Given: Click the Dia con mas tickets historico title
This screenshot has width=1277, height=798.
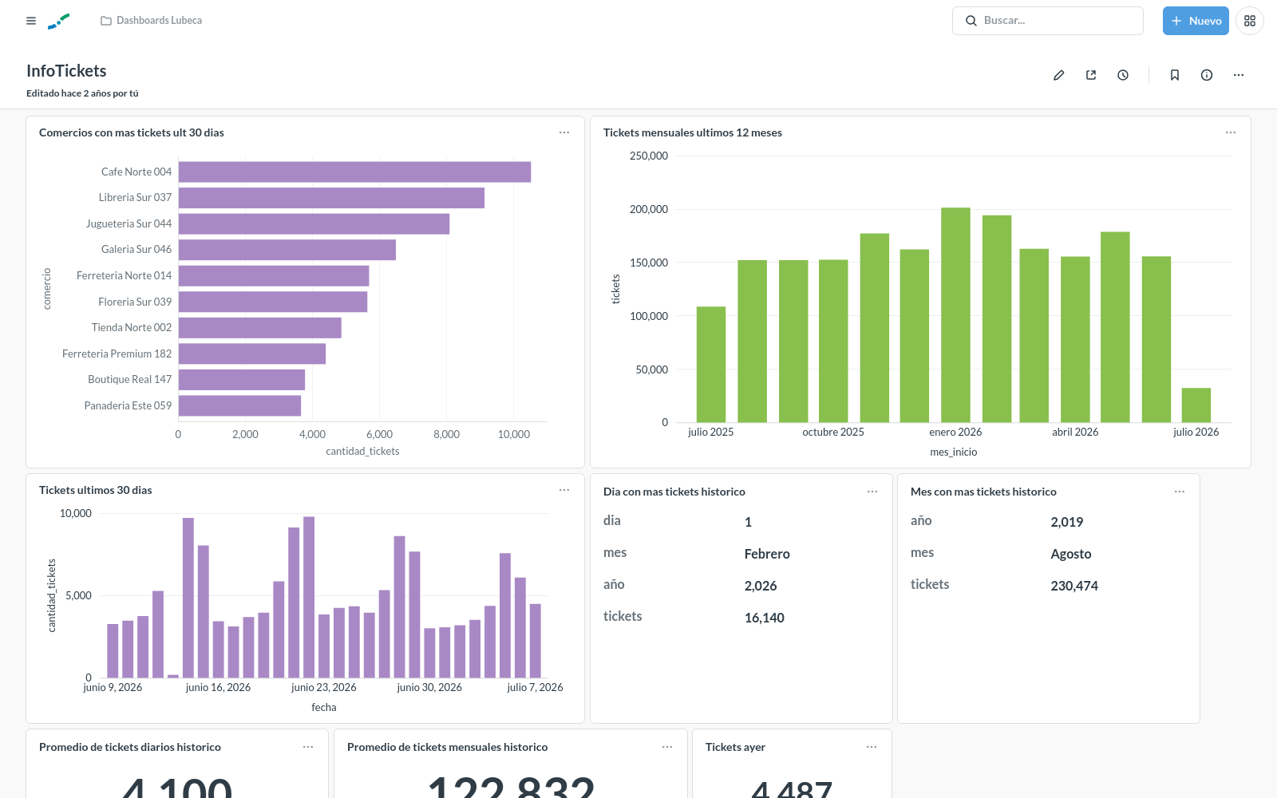Looking at the screenshot, I should (674, 492).
